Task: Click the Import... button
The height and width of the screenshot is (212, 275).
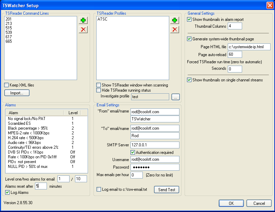Action: (x=17, y=93)
